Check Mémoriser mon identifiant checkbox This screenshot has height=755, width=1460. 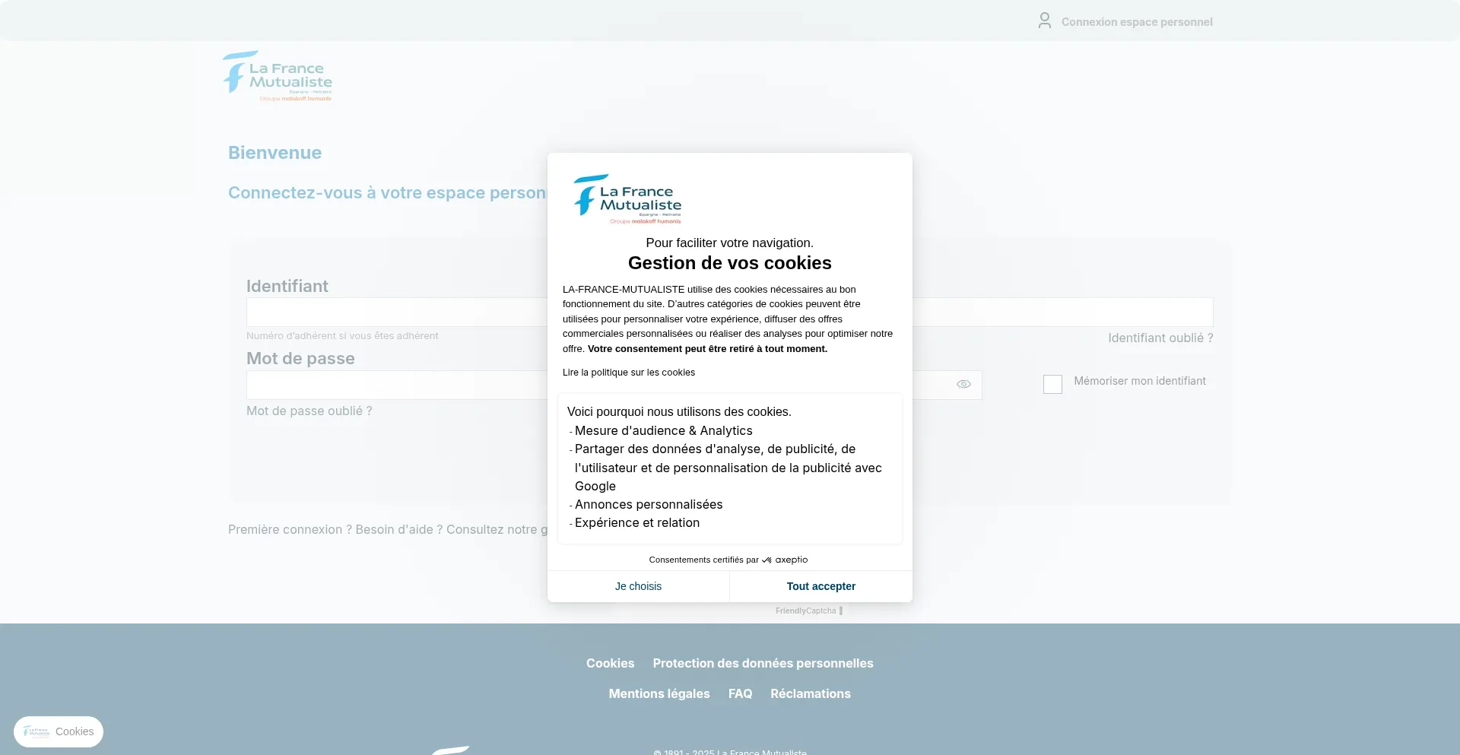click(1052, 385)
